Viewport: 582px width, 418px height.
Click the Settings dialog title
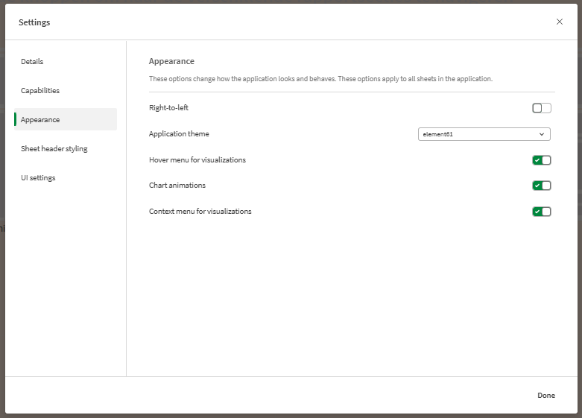[x=34, y=22]
